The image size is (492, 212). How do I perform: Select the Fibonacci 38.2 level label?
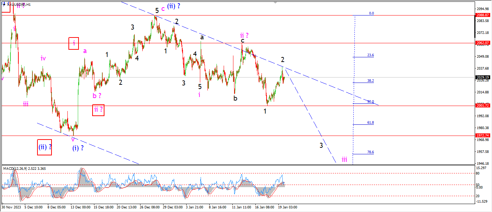[x=370, y=81]
